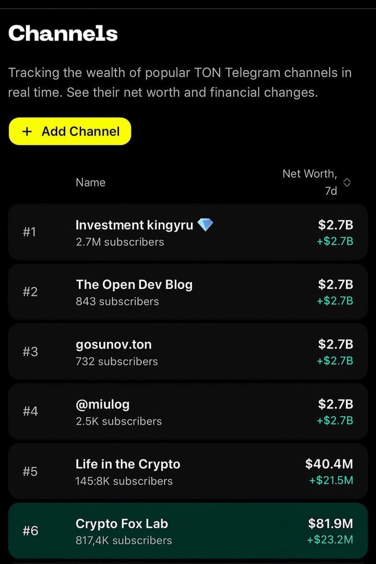This screenshot has width=376, height=564.
Task: Click the 2.7M subscribers text
Action: click(x=120, y=242)
